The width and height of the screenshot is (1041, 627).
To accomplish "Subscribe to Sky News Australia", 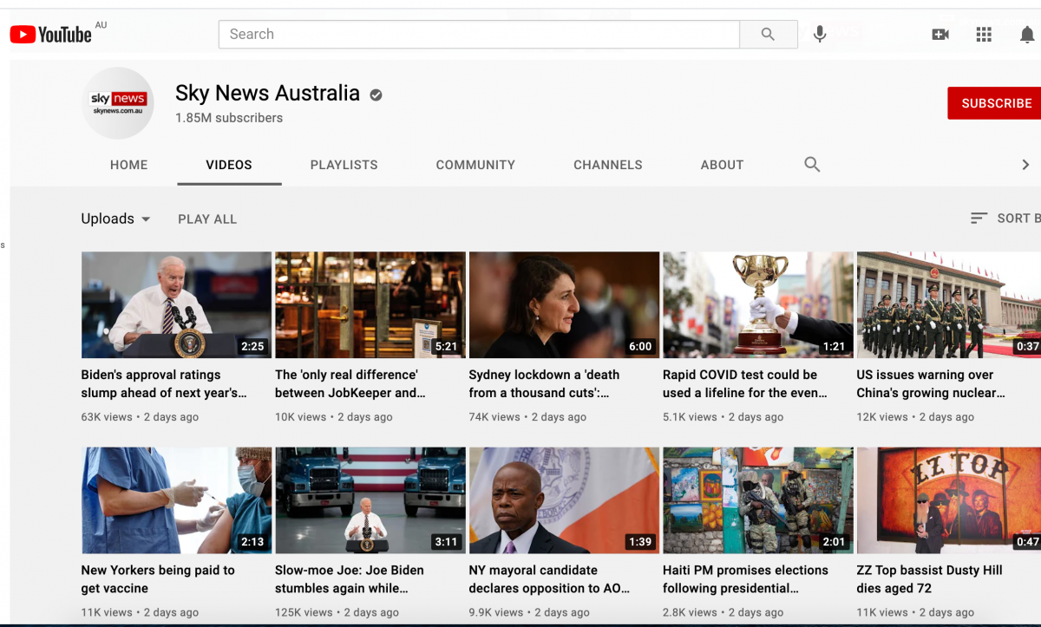I will 996,103.
